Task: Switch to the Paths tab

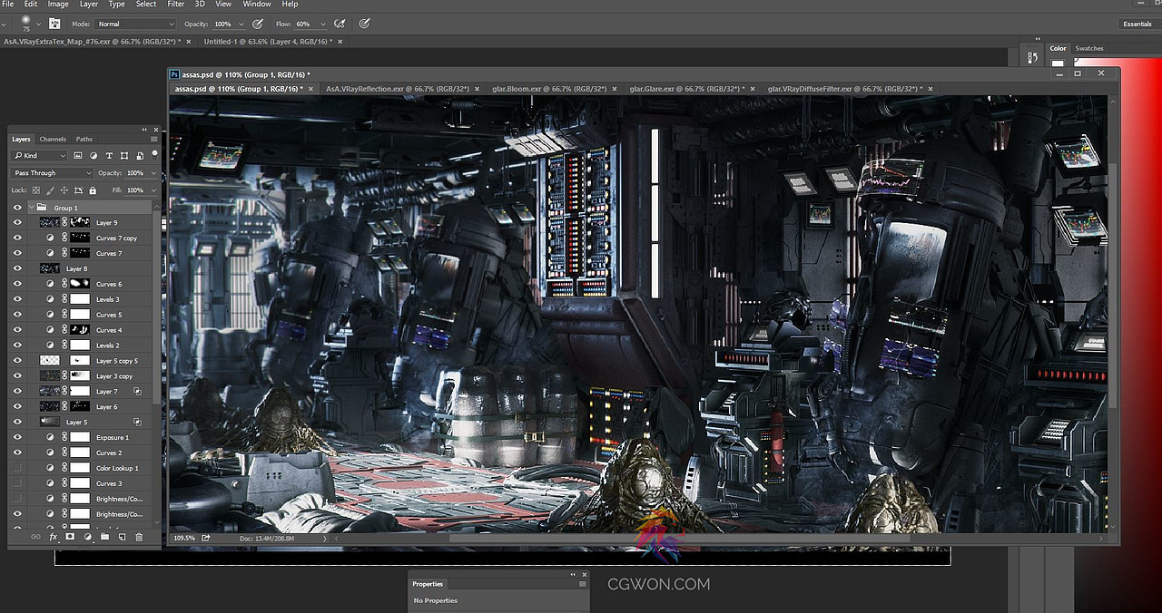Action: tap(84, 139)
